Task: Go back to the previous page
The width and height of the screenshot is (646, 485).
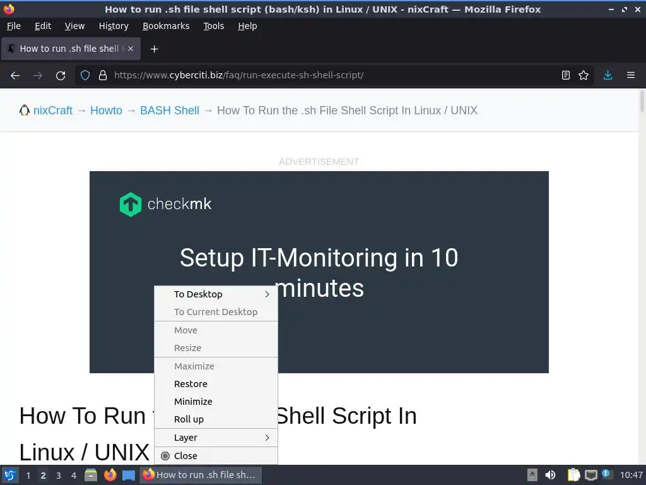Action: 15,76
